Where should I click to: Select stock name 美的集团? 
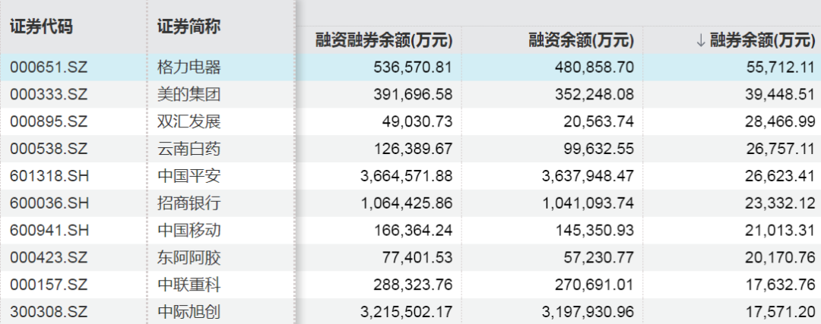[189, 95]
